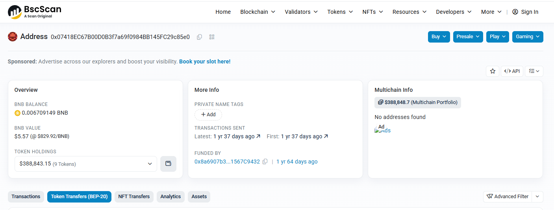Viewport: 554px width, 210px height.
Task: Click the API code button
Action: [x=512, y=71]
